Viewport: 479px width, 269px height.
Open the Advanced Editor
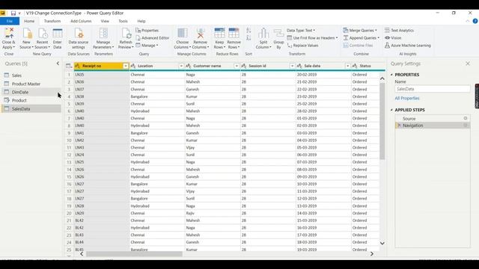click(x=152, y=38)
